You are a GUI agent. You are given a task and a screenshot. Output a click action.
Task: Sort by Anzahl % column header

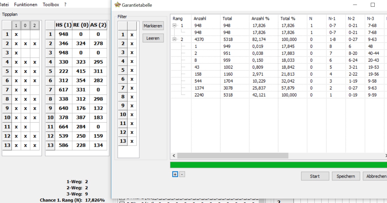tap(264, 19)
